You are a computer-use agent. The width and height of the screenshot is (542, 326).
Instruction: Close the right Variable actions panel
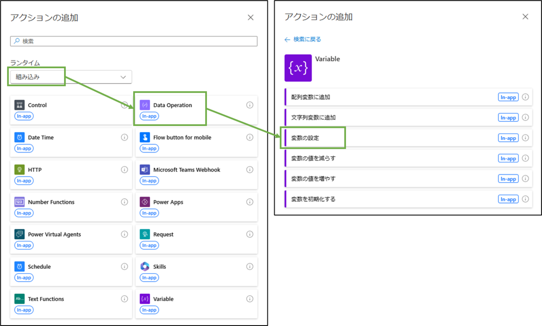525,17
